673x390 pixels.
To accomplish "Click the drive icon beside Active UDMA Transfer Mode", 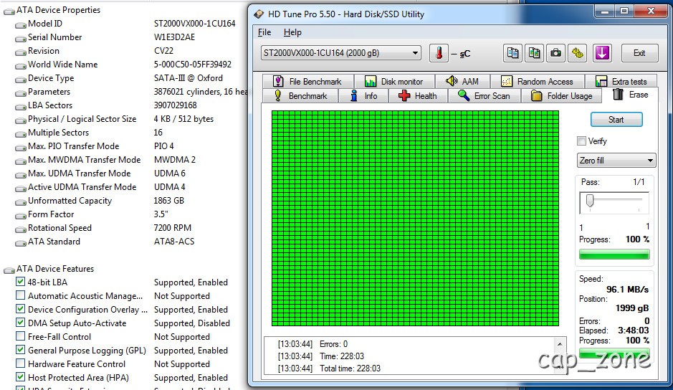I will (20, 189).
